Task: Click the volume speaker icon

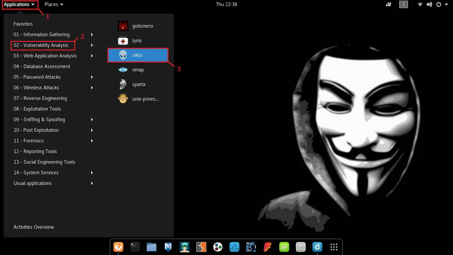Action: [429, 4]
